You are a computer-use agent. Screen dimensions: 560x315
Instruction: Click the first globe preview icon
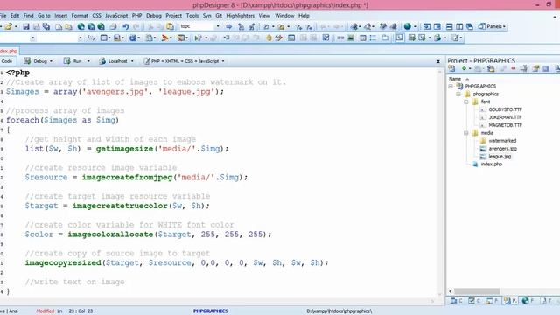[x=81, y=27]
